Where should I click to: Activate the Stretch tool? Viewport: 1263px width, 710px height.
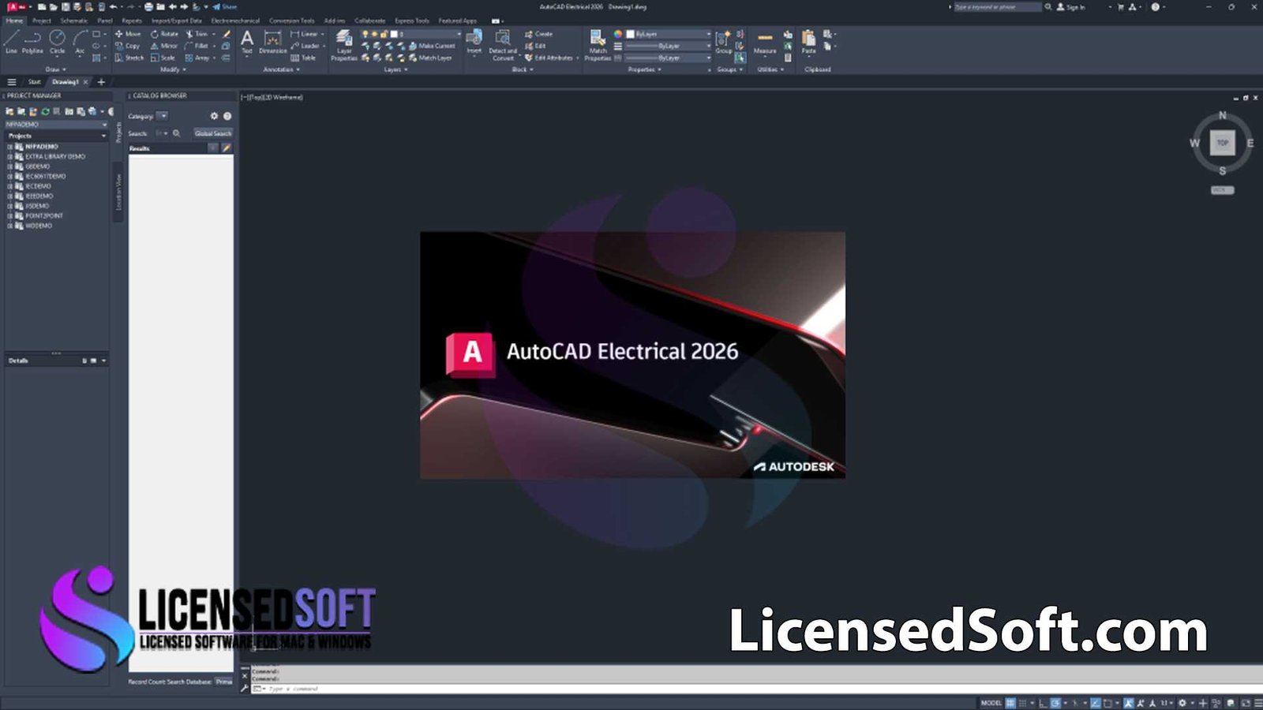point(129,58)
